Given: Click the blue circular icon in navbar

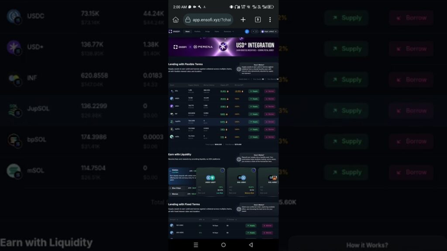Looking at the screenshot, I should click(247, 31).
